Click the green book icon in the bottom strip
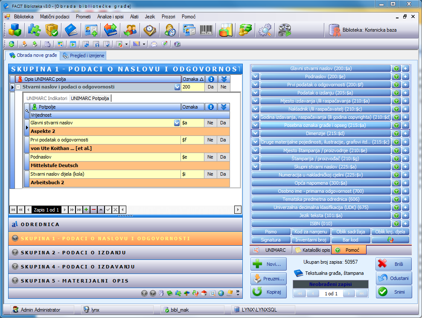The height and width of the screenshot is (318, 422). [x=169, y=293]
